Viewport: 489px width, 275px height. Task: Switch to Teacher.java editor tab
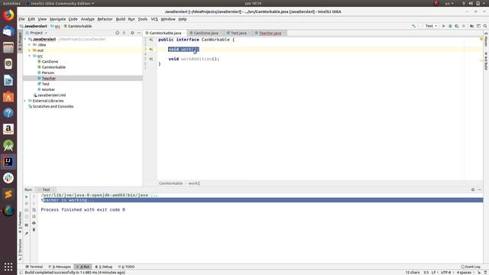pos(270,33)
